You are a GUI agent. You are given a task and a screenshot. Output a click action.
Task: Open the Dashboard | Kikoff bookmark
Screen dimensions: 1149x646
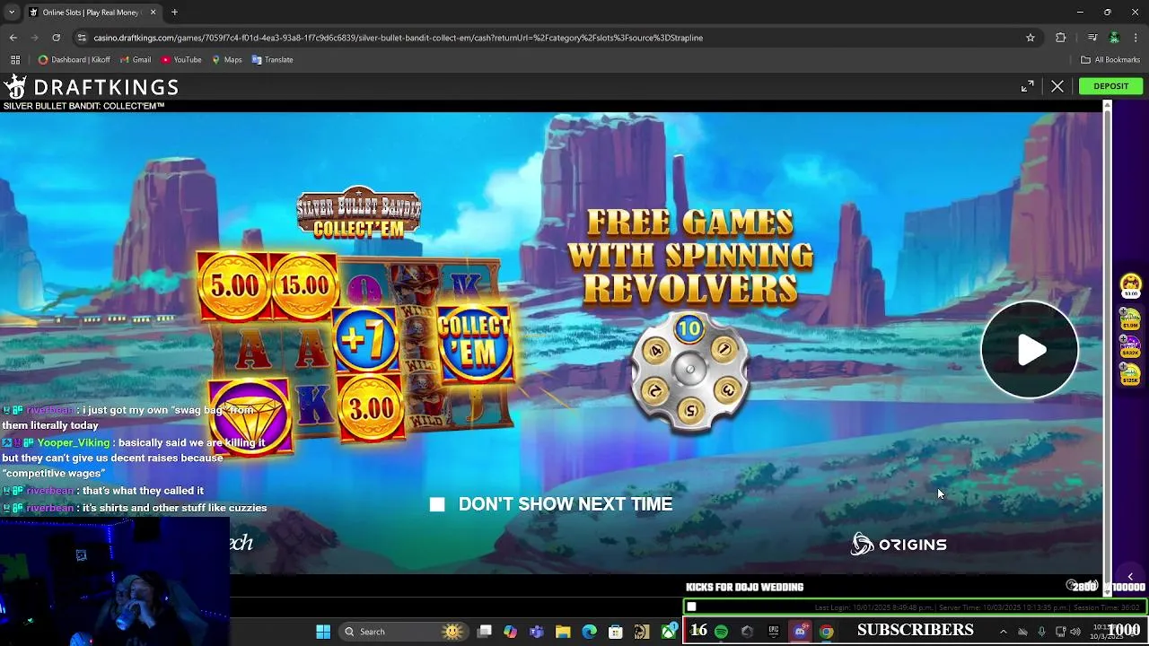[x=75, y=60]
